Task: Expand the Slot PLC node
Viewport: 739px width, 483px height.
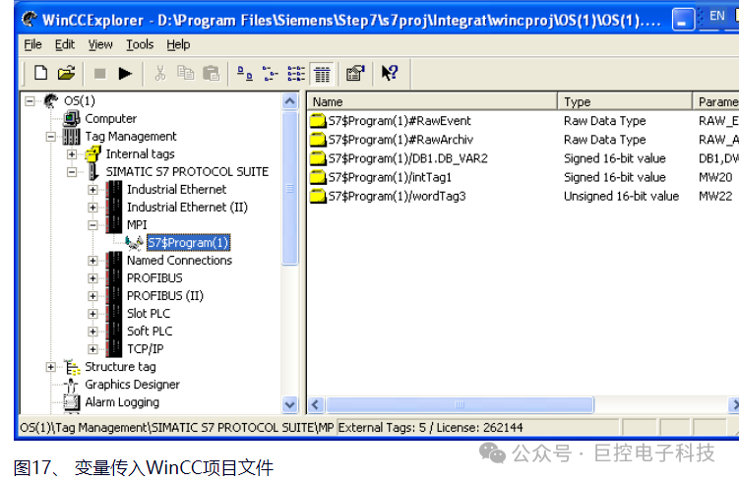Action: pos(92,314)
